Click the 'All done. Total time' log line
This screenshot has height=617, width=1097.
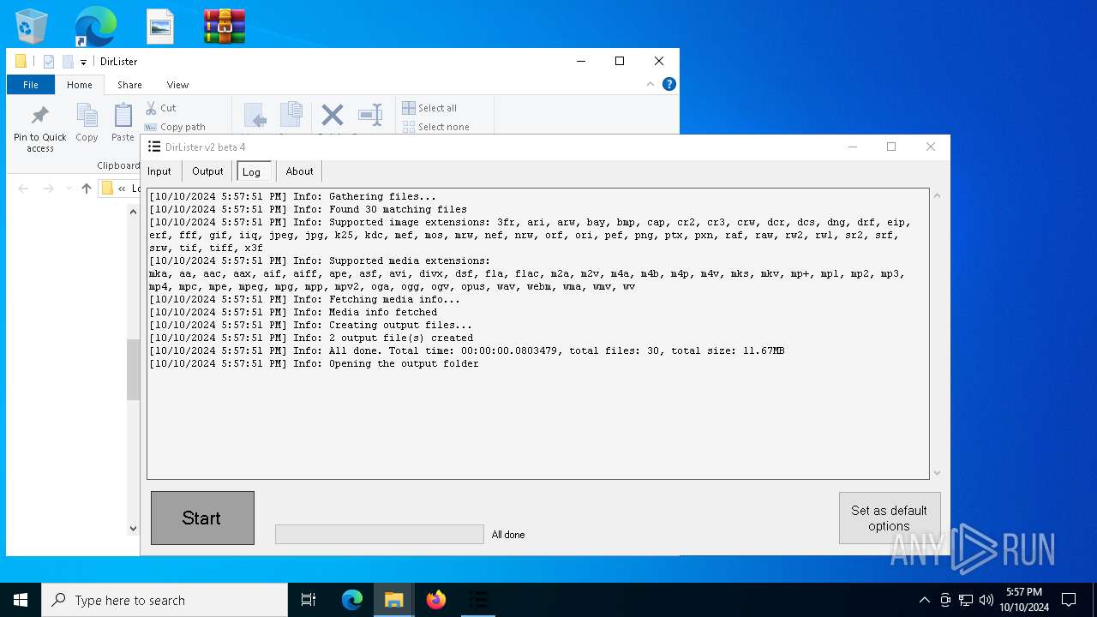[467, 350]
